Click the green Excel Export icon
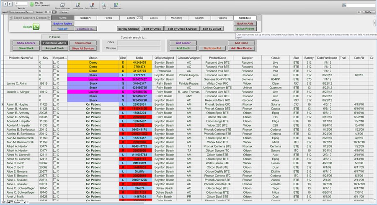 coord(36,27)
